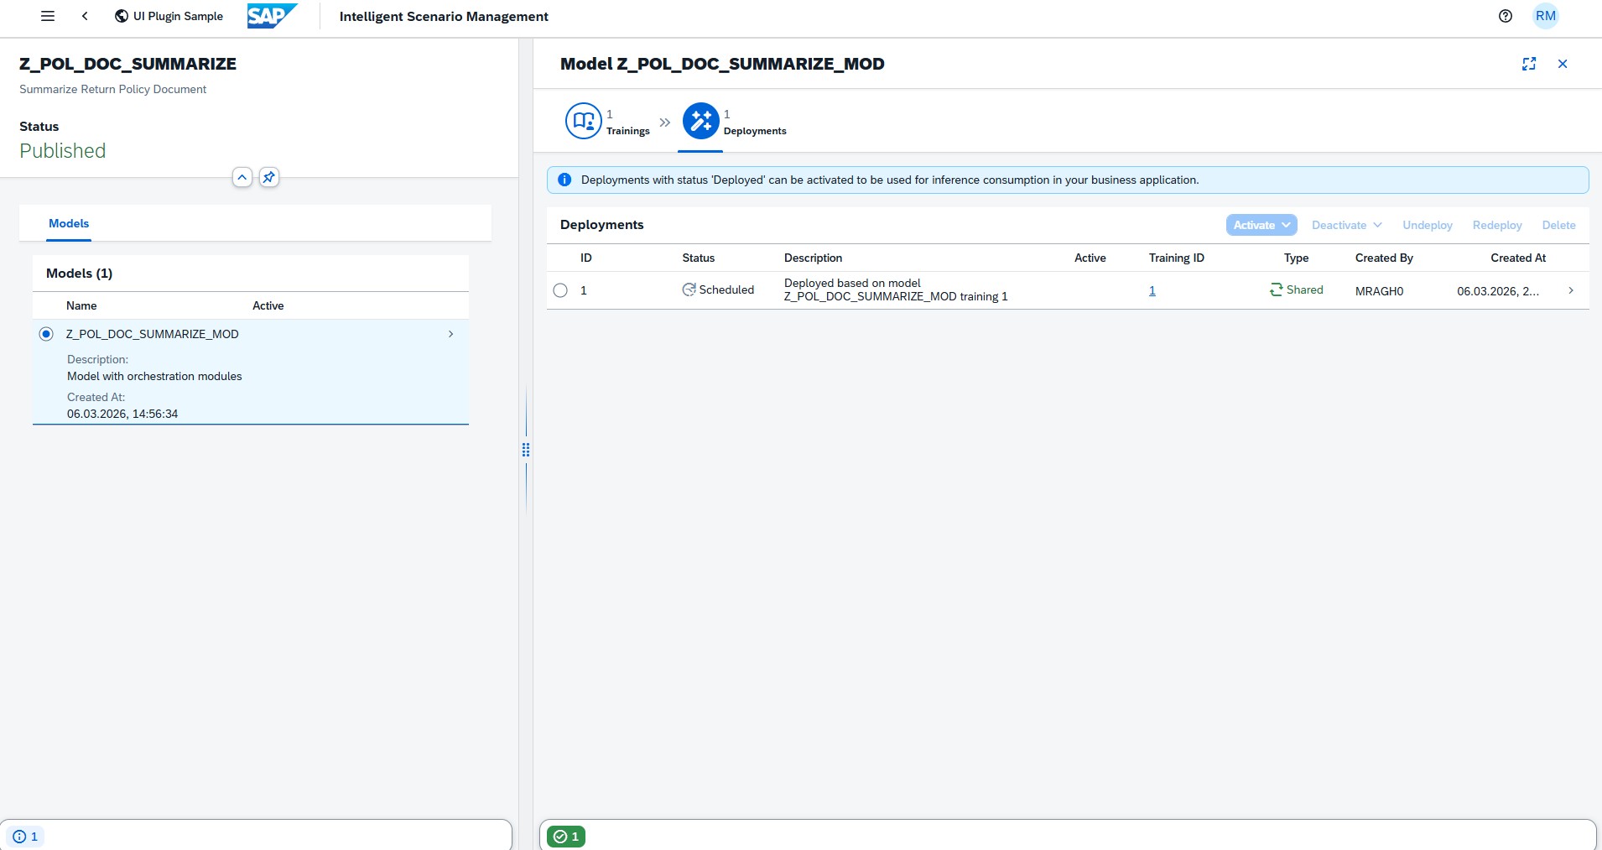Collapse the header with up chevron
Viewport: 1602px width, 850px height.
(x=242, y=177)
